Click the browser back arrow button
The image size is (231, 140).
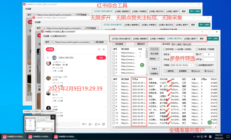[x=53, y=42]
